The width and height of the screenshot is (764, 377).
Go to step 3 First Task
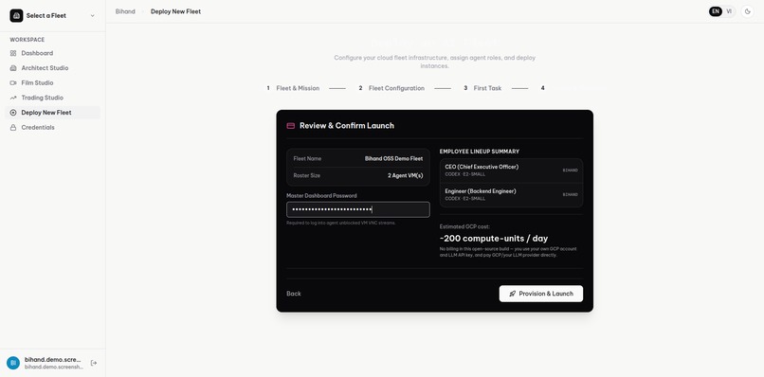click(482, 88)
